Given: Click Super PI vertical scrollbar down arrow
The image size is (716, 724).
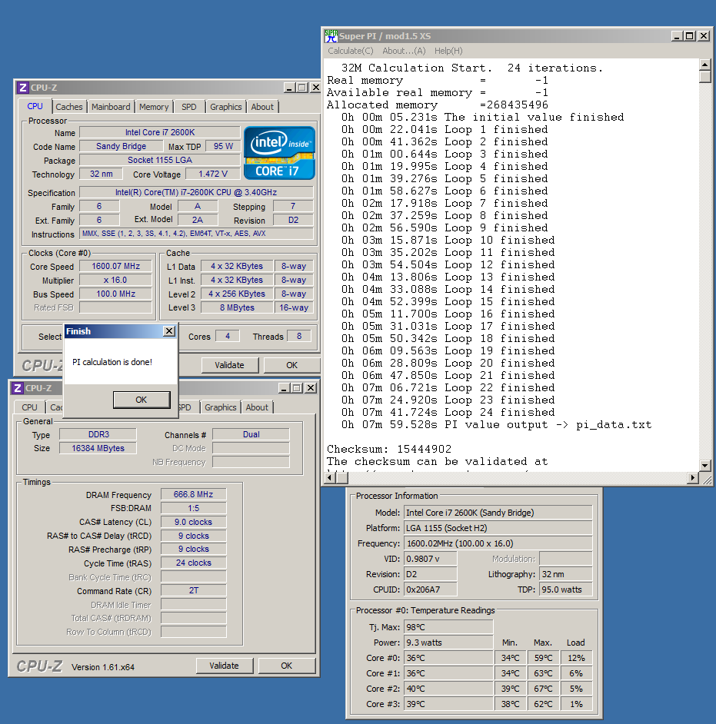Looking at the screenshot, I should pyautogui.click(x=705, y=466).
